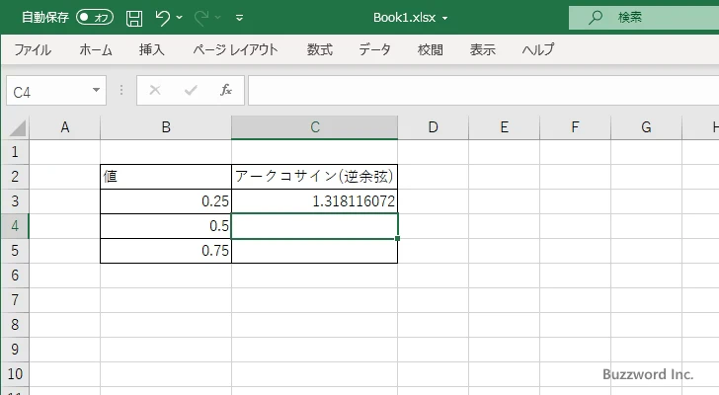The image size is (719, 395).
Task: Click the three-dot formula bar resize handle
Action: pos(121,90)
